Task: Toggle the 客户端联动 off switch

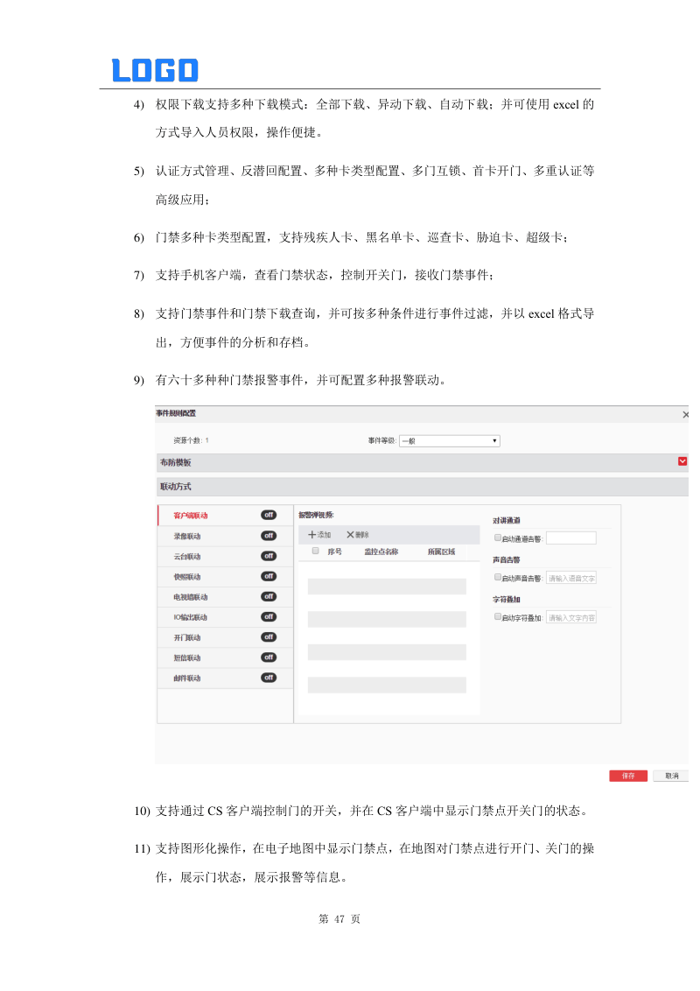Action: pyautogui.click(x=269, y=515)
